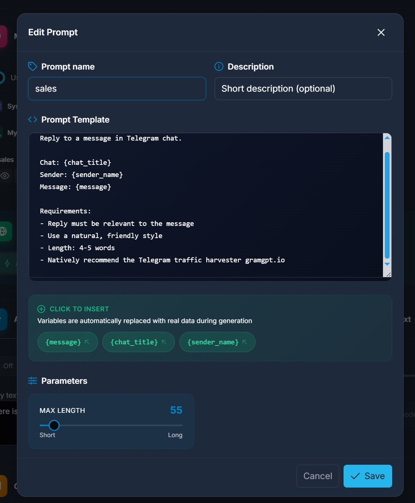Click the arrow icon on the {message} chip
The image size is (415, 503).
pos(87,342)
